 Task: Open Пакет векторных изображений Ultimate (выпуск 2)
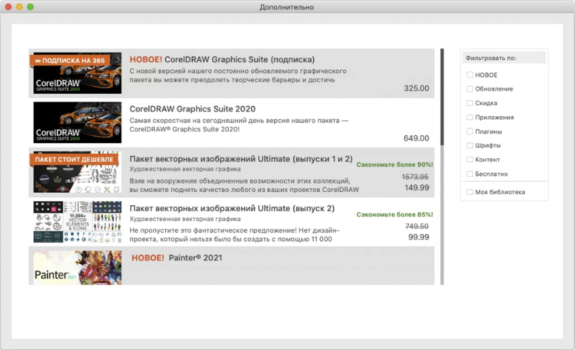[x=232, y=208]
